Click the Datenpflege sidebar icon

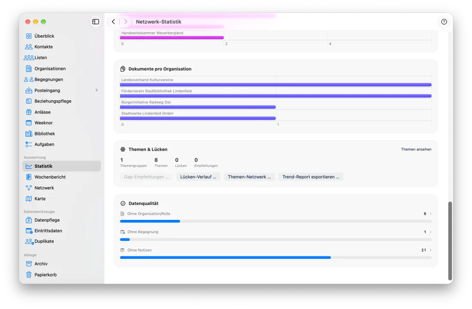tap(29, 220)
